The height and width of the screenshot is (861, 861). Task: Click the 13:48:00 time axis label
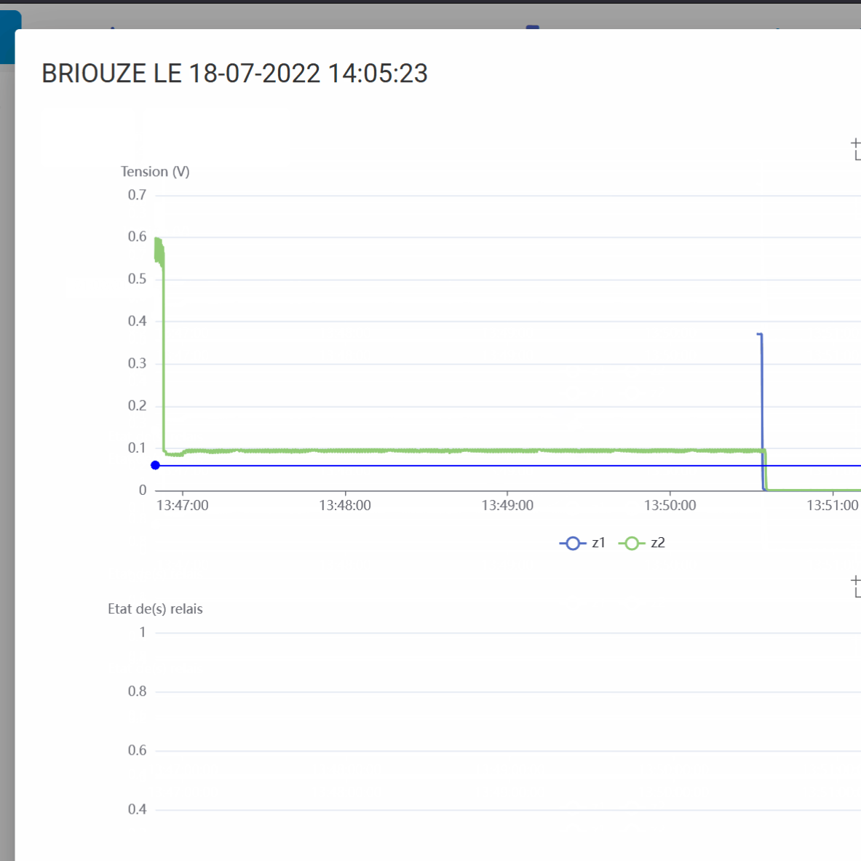coord(345,505)
